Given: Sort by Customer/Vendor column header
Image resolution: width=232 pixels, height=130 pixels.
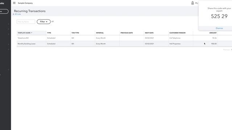Looking at the screenshot, I should (x=177, y=33).
